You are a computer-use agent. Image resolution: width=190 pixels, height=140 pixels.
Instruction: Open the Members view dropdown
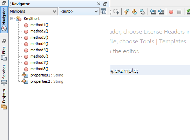[x=33, y=11]
